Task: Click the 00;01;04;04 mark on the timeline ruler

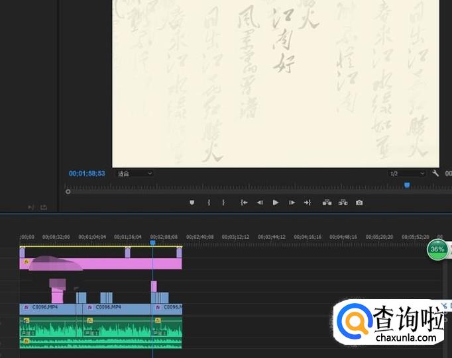Action: [x=92, y=237]
